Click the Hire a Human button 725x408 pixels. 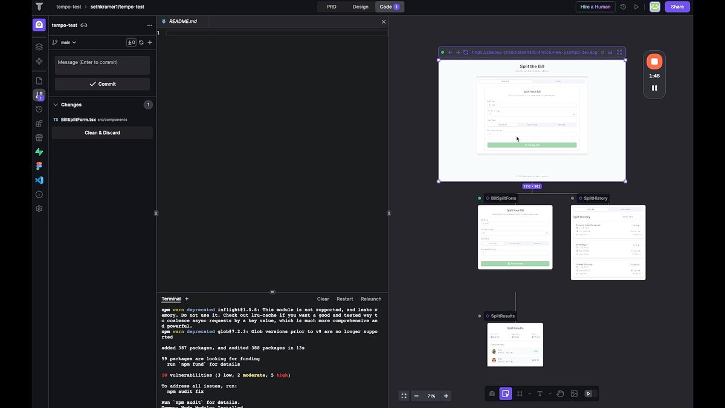click(x=595, y=7)
